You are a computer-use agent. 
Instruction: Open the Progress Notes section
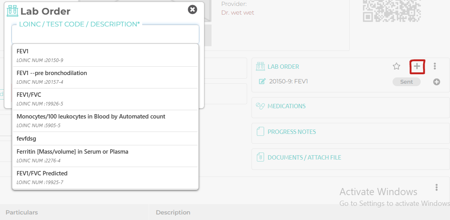(292, 132)
